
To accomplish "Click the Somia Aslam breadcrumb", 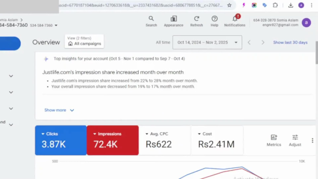I will click(x=9, y=20).
